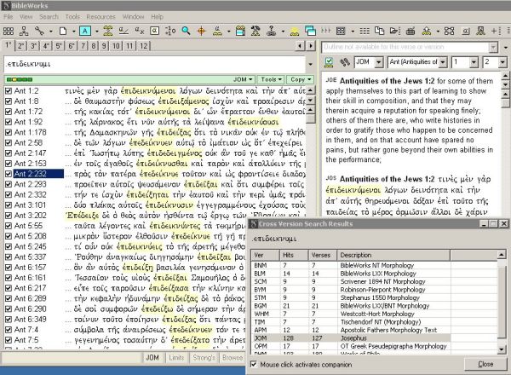Open the outline not available dropdown
Screen dimensions: 511x375
coord(493,47)
